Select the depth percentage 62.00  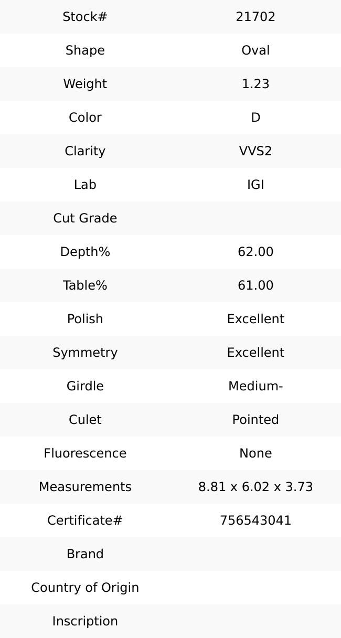(x=255, y=252)
